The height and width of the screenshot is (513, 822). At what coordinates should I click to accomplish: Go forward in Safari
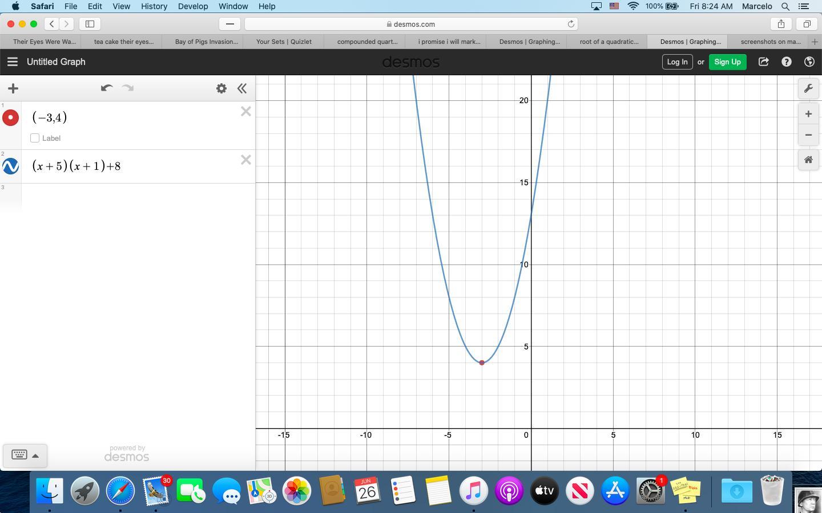click(67, 24)
